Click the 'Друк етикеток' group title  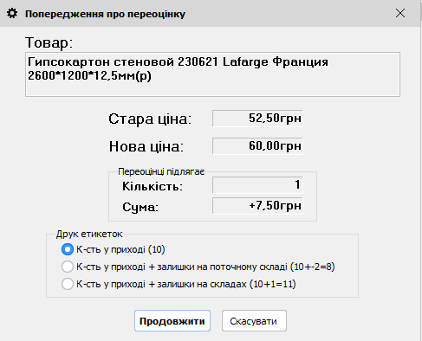pyautogui.click(x=89, y=234)
